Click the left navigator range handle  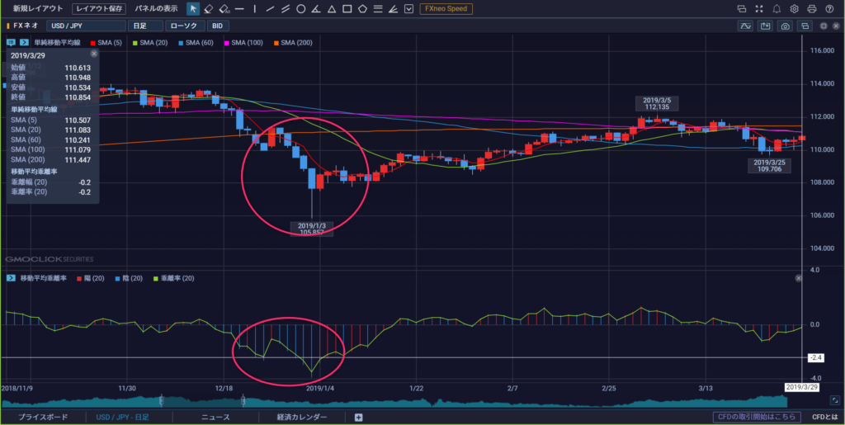pyautogui.click(x=161, y=401)
